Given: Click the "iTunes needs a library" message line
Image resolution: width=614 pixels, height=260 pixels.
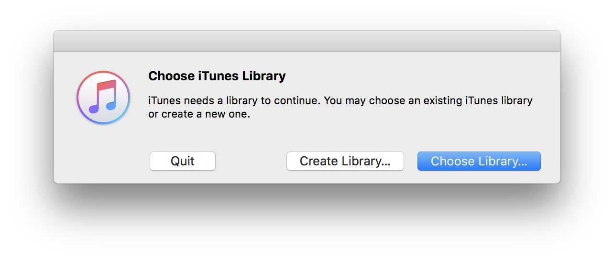Looking at the screenshot, I should coord(340,101).
